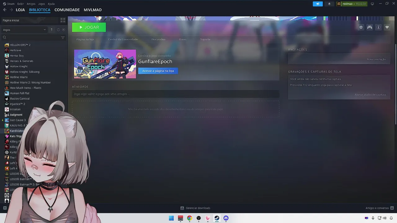This screenshot has height=223, width=397.
Task: Open Google Chrome from taskbar
Action: (190, 218)
